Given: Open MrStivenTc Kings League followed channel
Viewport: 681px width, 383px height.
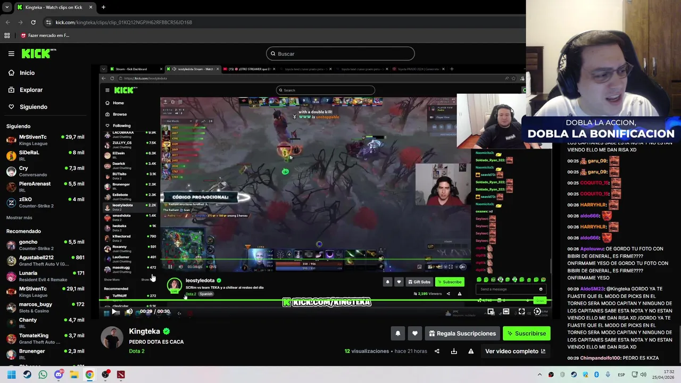Looking at the screenshot, I should [x=45, y=140].
